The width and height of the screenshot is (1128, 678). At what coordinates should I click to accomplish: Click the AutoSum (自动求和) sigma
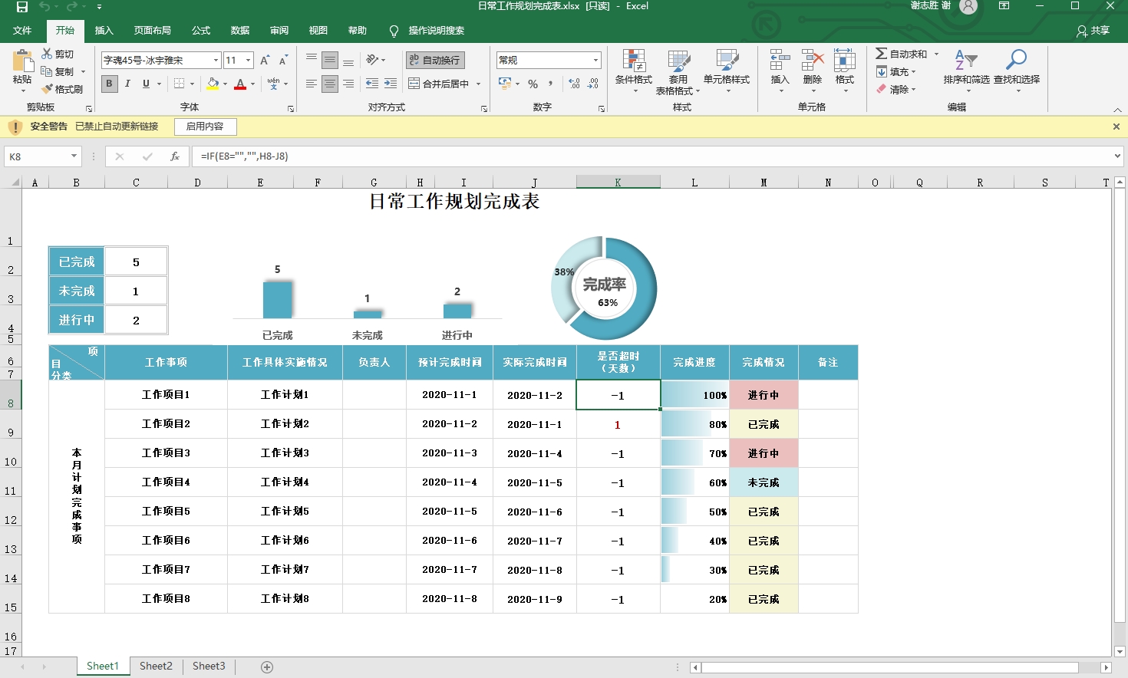(882, 54)
